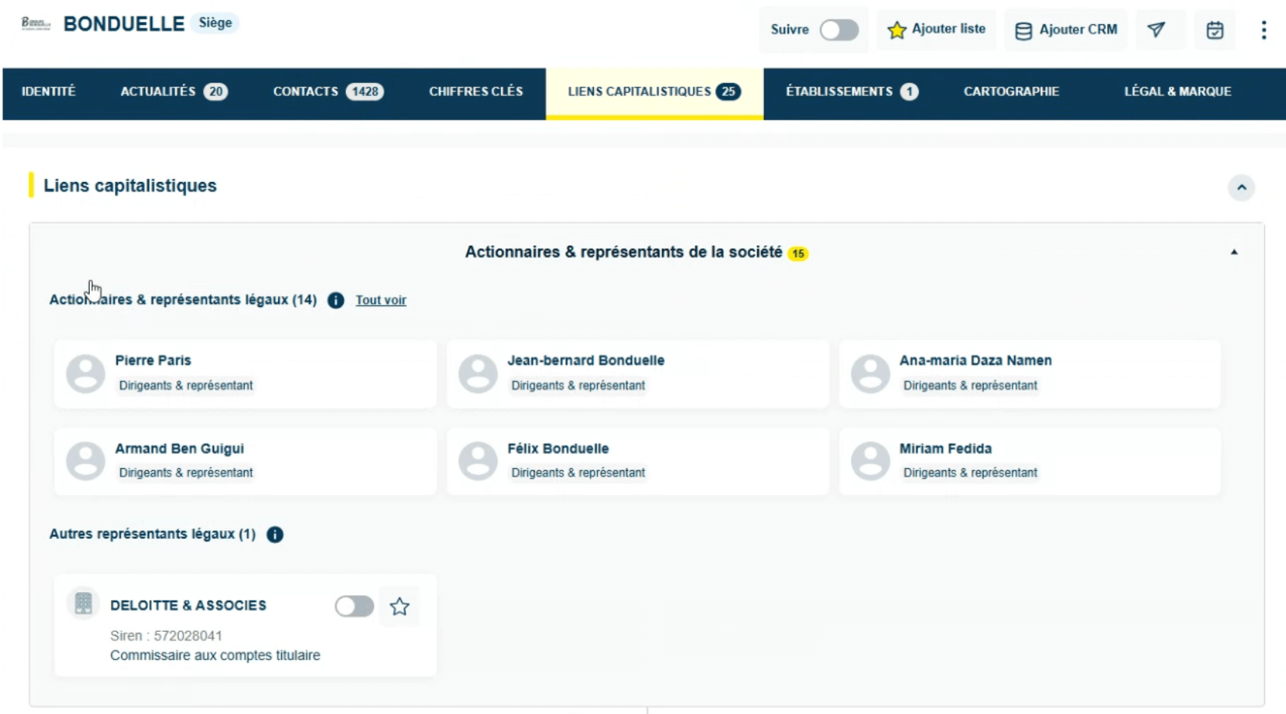Open the ÉTABLISSEMENTS tab

(x=852, y=92)
